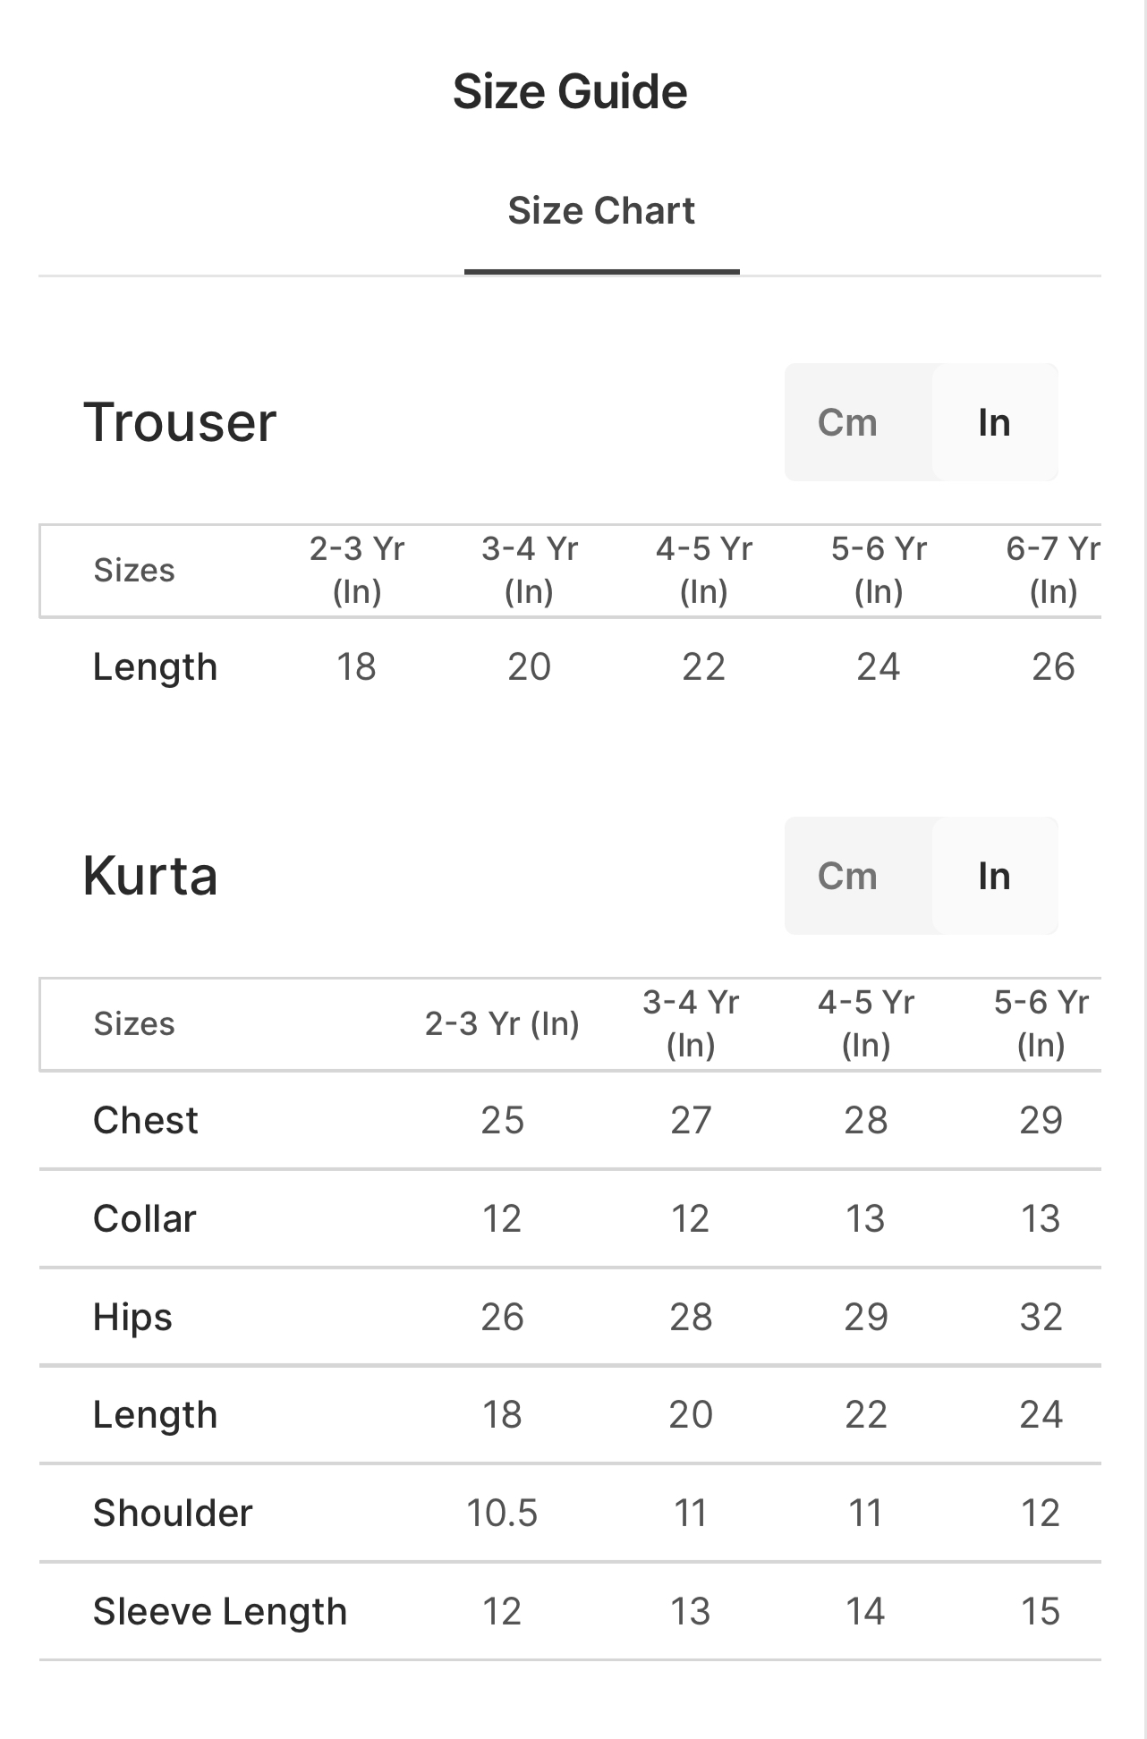Screen dimensions: 1147x1739
Task: Select In units for Kurta table
Action: pos(994,876)
